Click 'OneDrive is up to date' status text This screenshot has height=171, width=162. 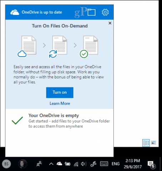coord(42,12)
